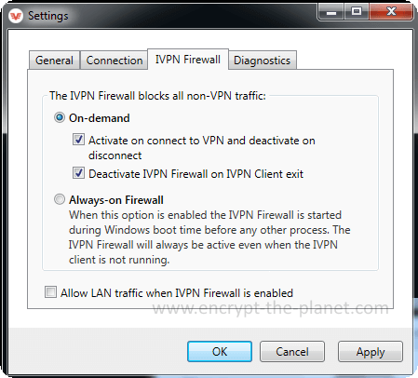Go to the Diagnostics tab
The height and width of the screenshot is (378, 418).
tap(263, 61)
